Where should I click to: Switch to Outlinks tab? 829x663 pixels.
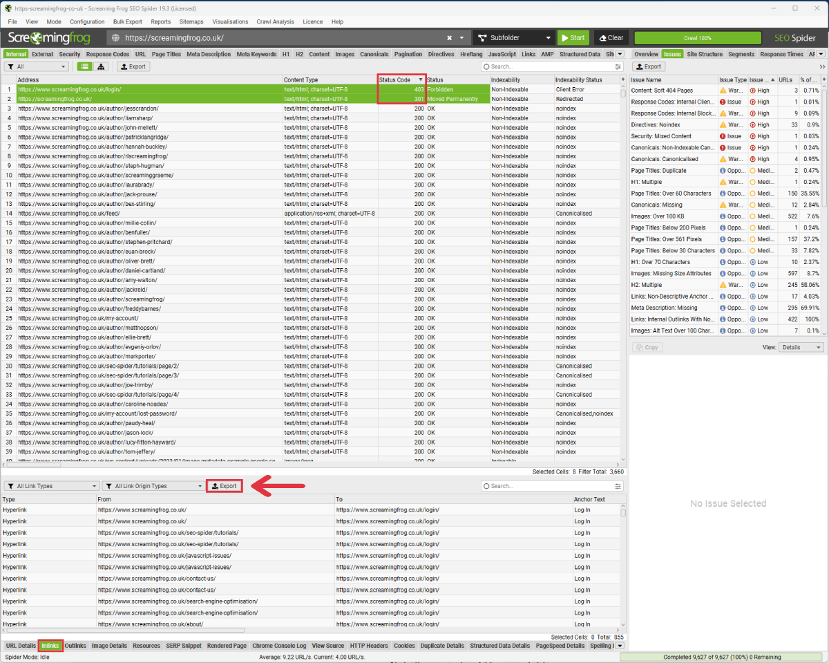[x=75, y=646]
